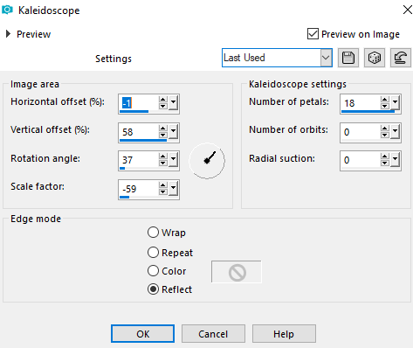The height and width of the screenshot is (348, 413).
Task: Click the disabled edge color swatch
Action: (x=237, y=272)
